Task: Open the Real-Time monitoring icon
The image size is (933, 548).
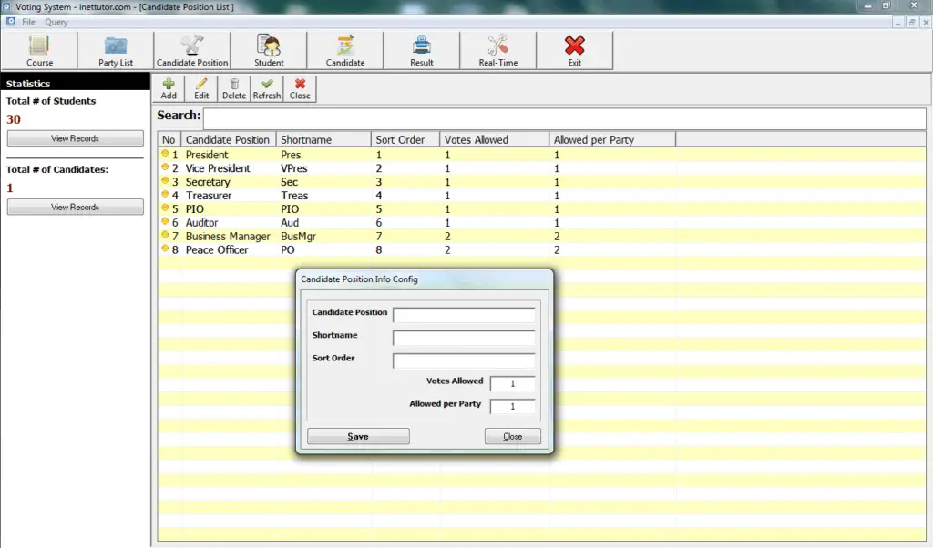Action: coord(497,50)
